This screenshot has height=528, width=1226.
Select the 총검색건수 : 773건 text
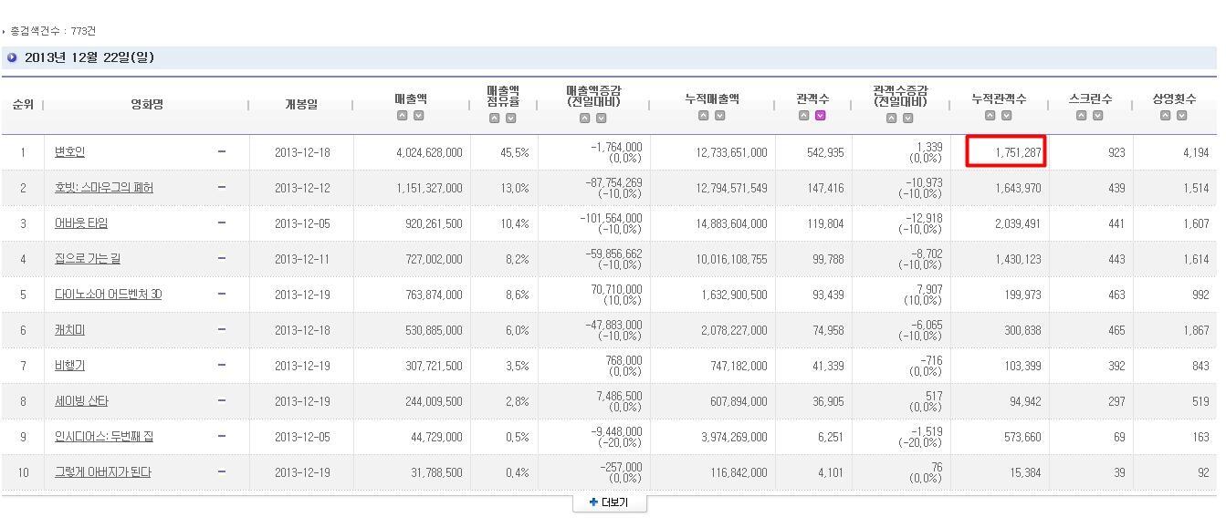[53, 31]
